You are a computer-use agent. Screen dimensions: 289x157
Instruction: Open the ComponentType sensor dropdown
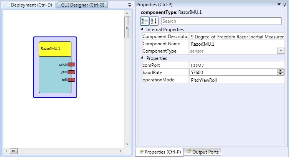[281, 51]
